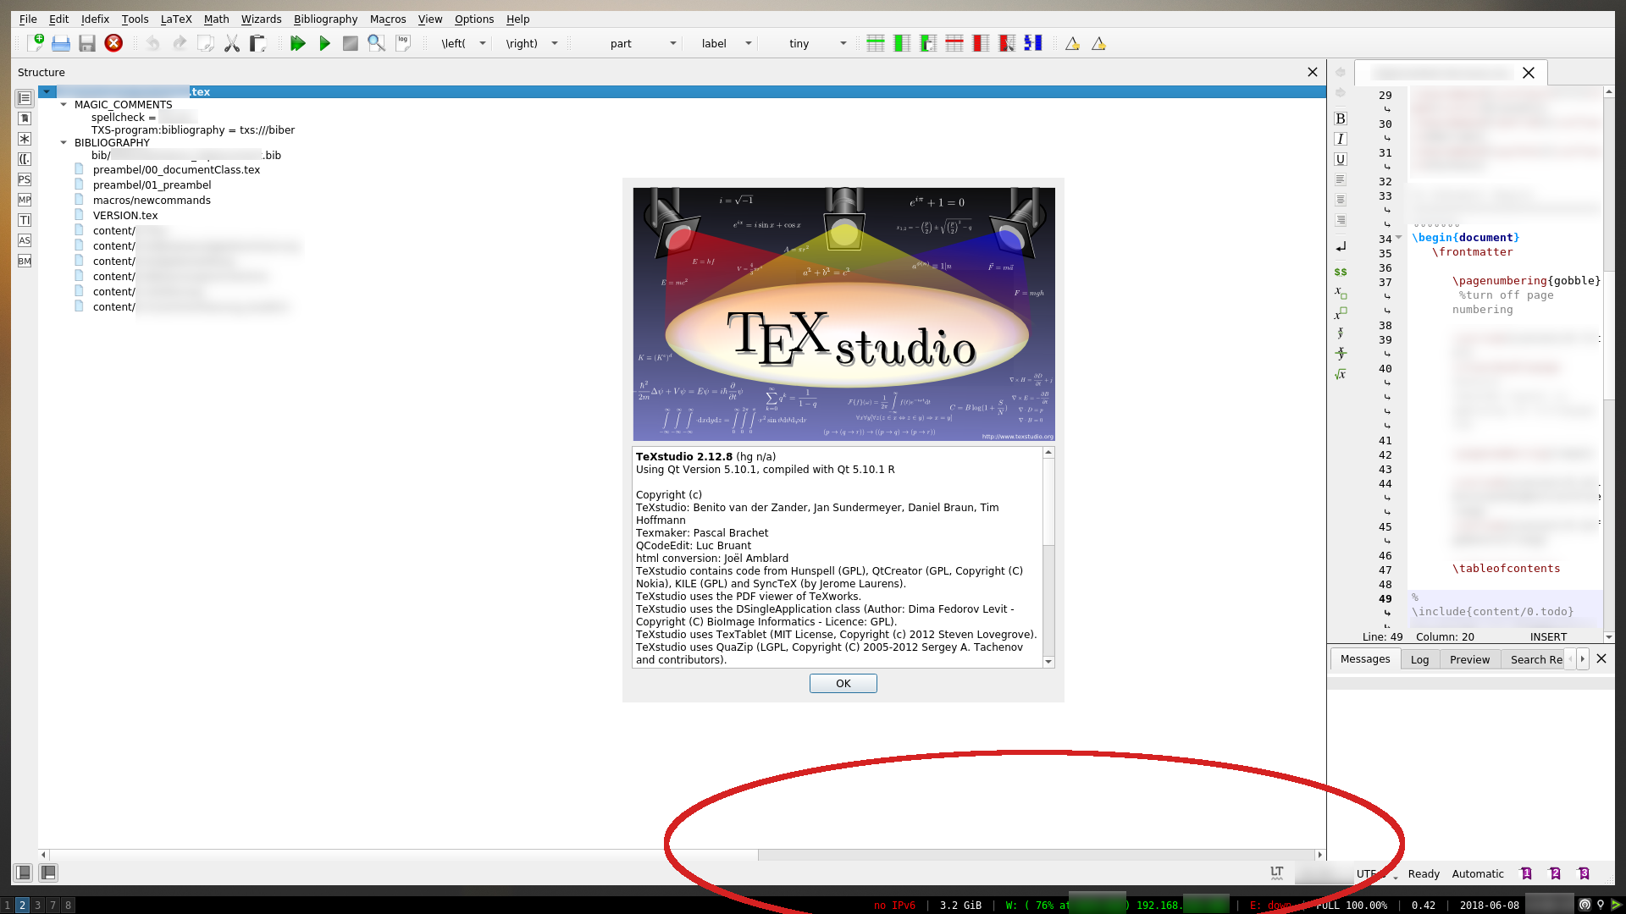Click the editor's horizontal scrollbar

pyautogui.click(x=398, y=855)
